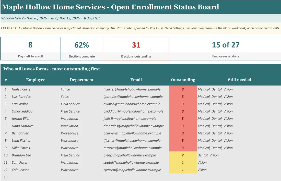Select the 'Email' column header

[136, 80]
